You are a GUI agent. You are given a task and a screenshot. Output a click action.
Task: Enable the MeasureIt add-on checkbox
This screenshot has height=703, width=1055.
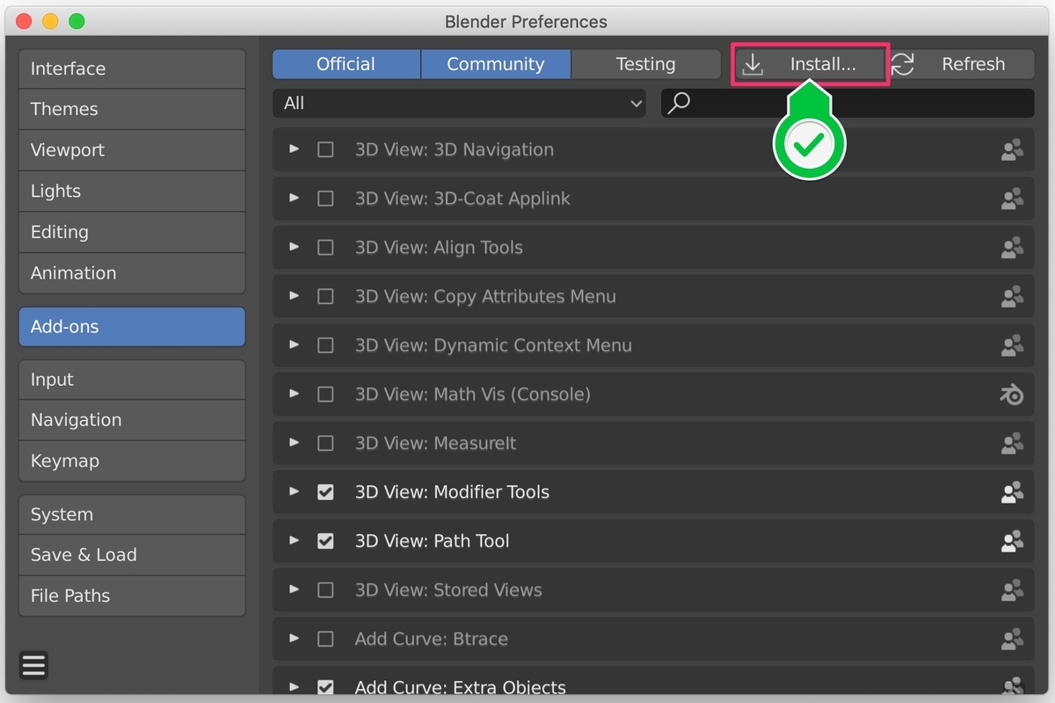point(325,443)
